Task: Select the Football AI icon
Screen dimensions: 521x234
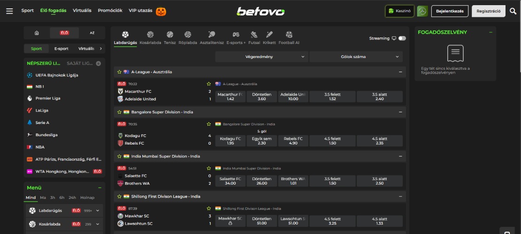Action: point(289,35)
